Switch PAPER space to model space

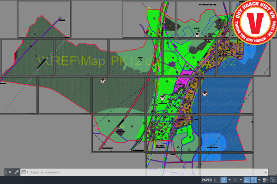coord(207,180)
